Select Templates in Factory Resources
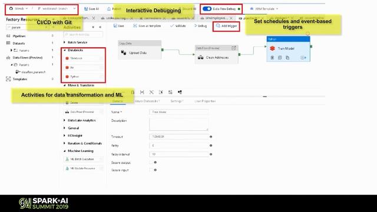 pos(19,79)
